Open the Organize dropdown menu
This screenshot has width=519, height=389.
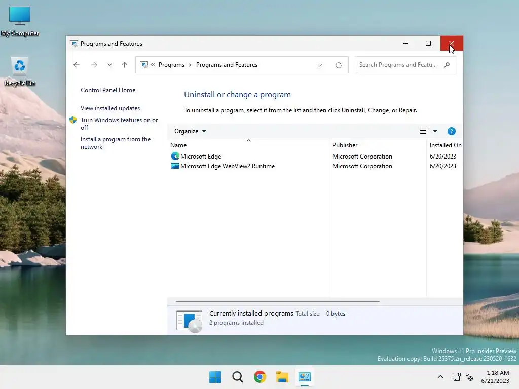click(x=190, y=131)
